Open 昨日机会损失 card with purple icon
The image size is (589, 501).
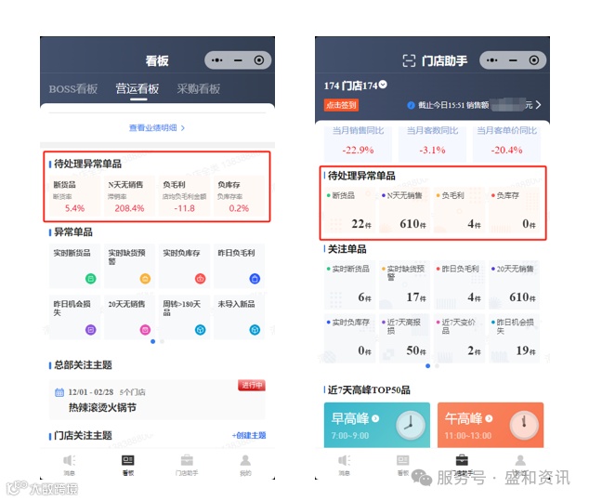[74, 317]
